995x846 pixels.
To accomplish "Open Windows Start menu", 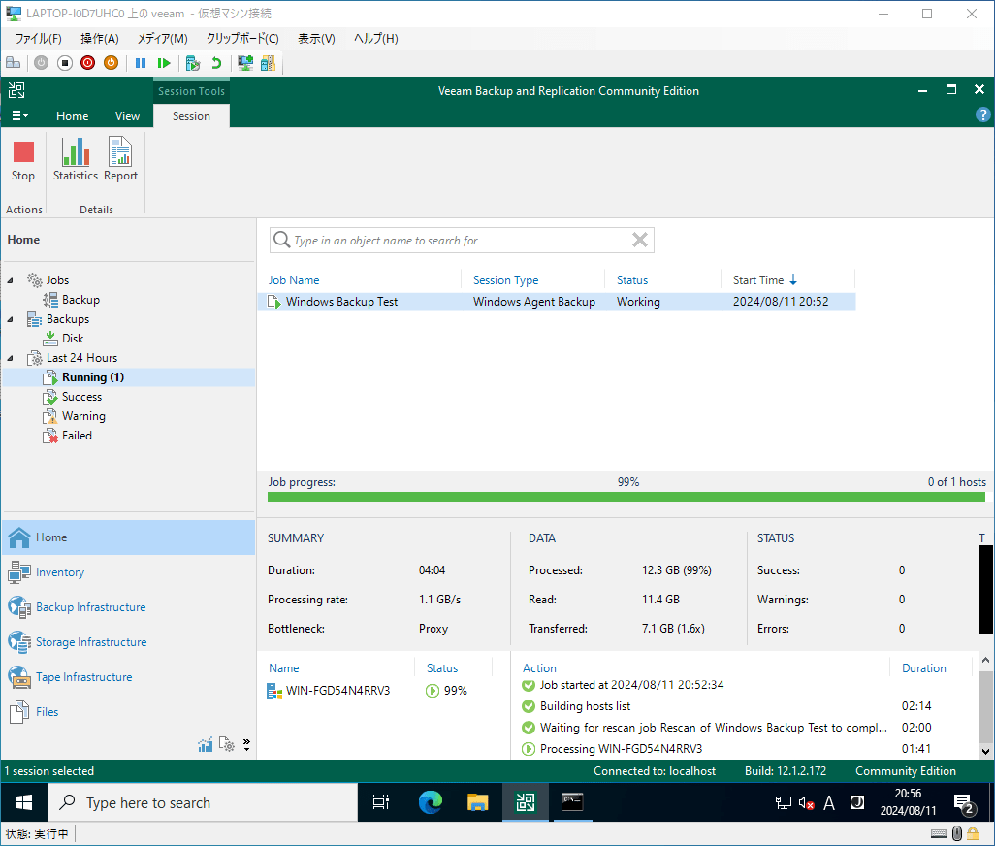I will pos(24,803).
